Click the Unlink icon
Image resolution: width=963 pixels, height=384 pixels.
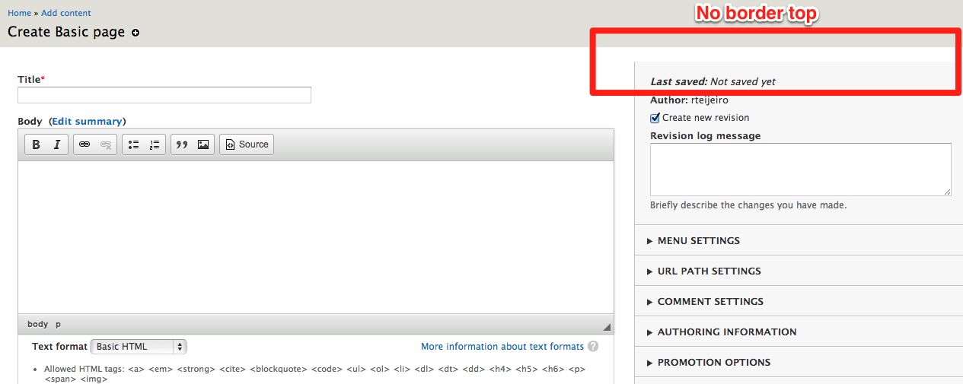pos(106,144)
